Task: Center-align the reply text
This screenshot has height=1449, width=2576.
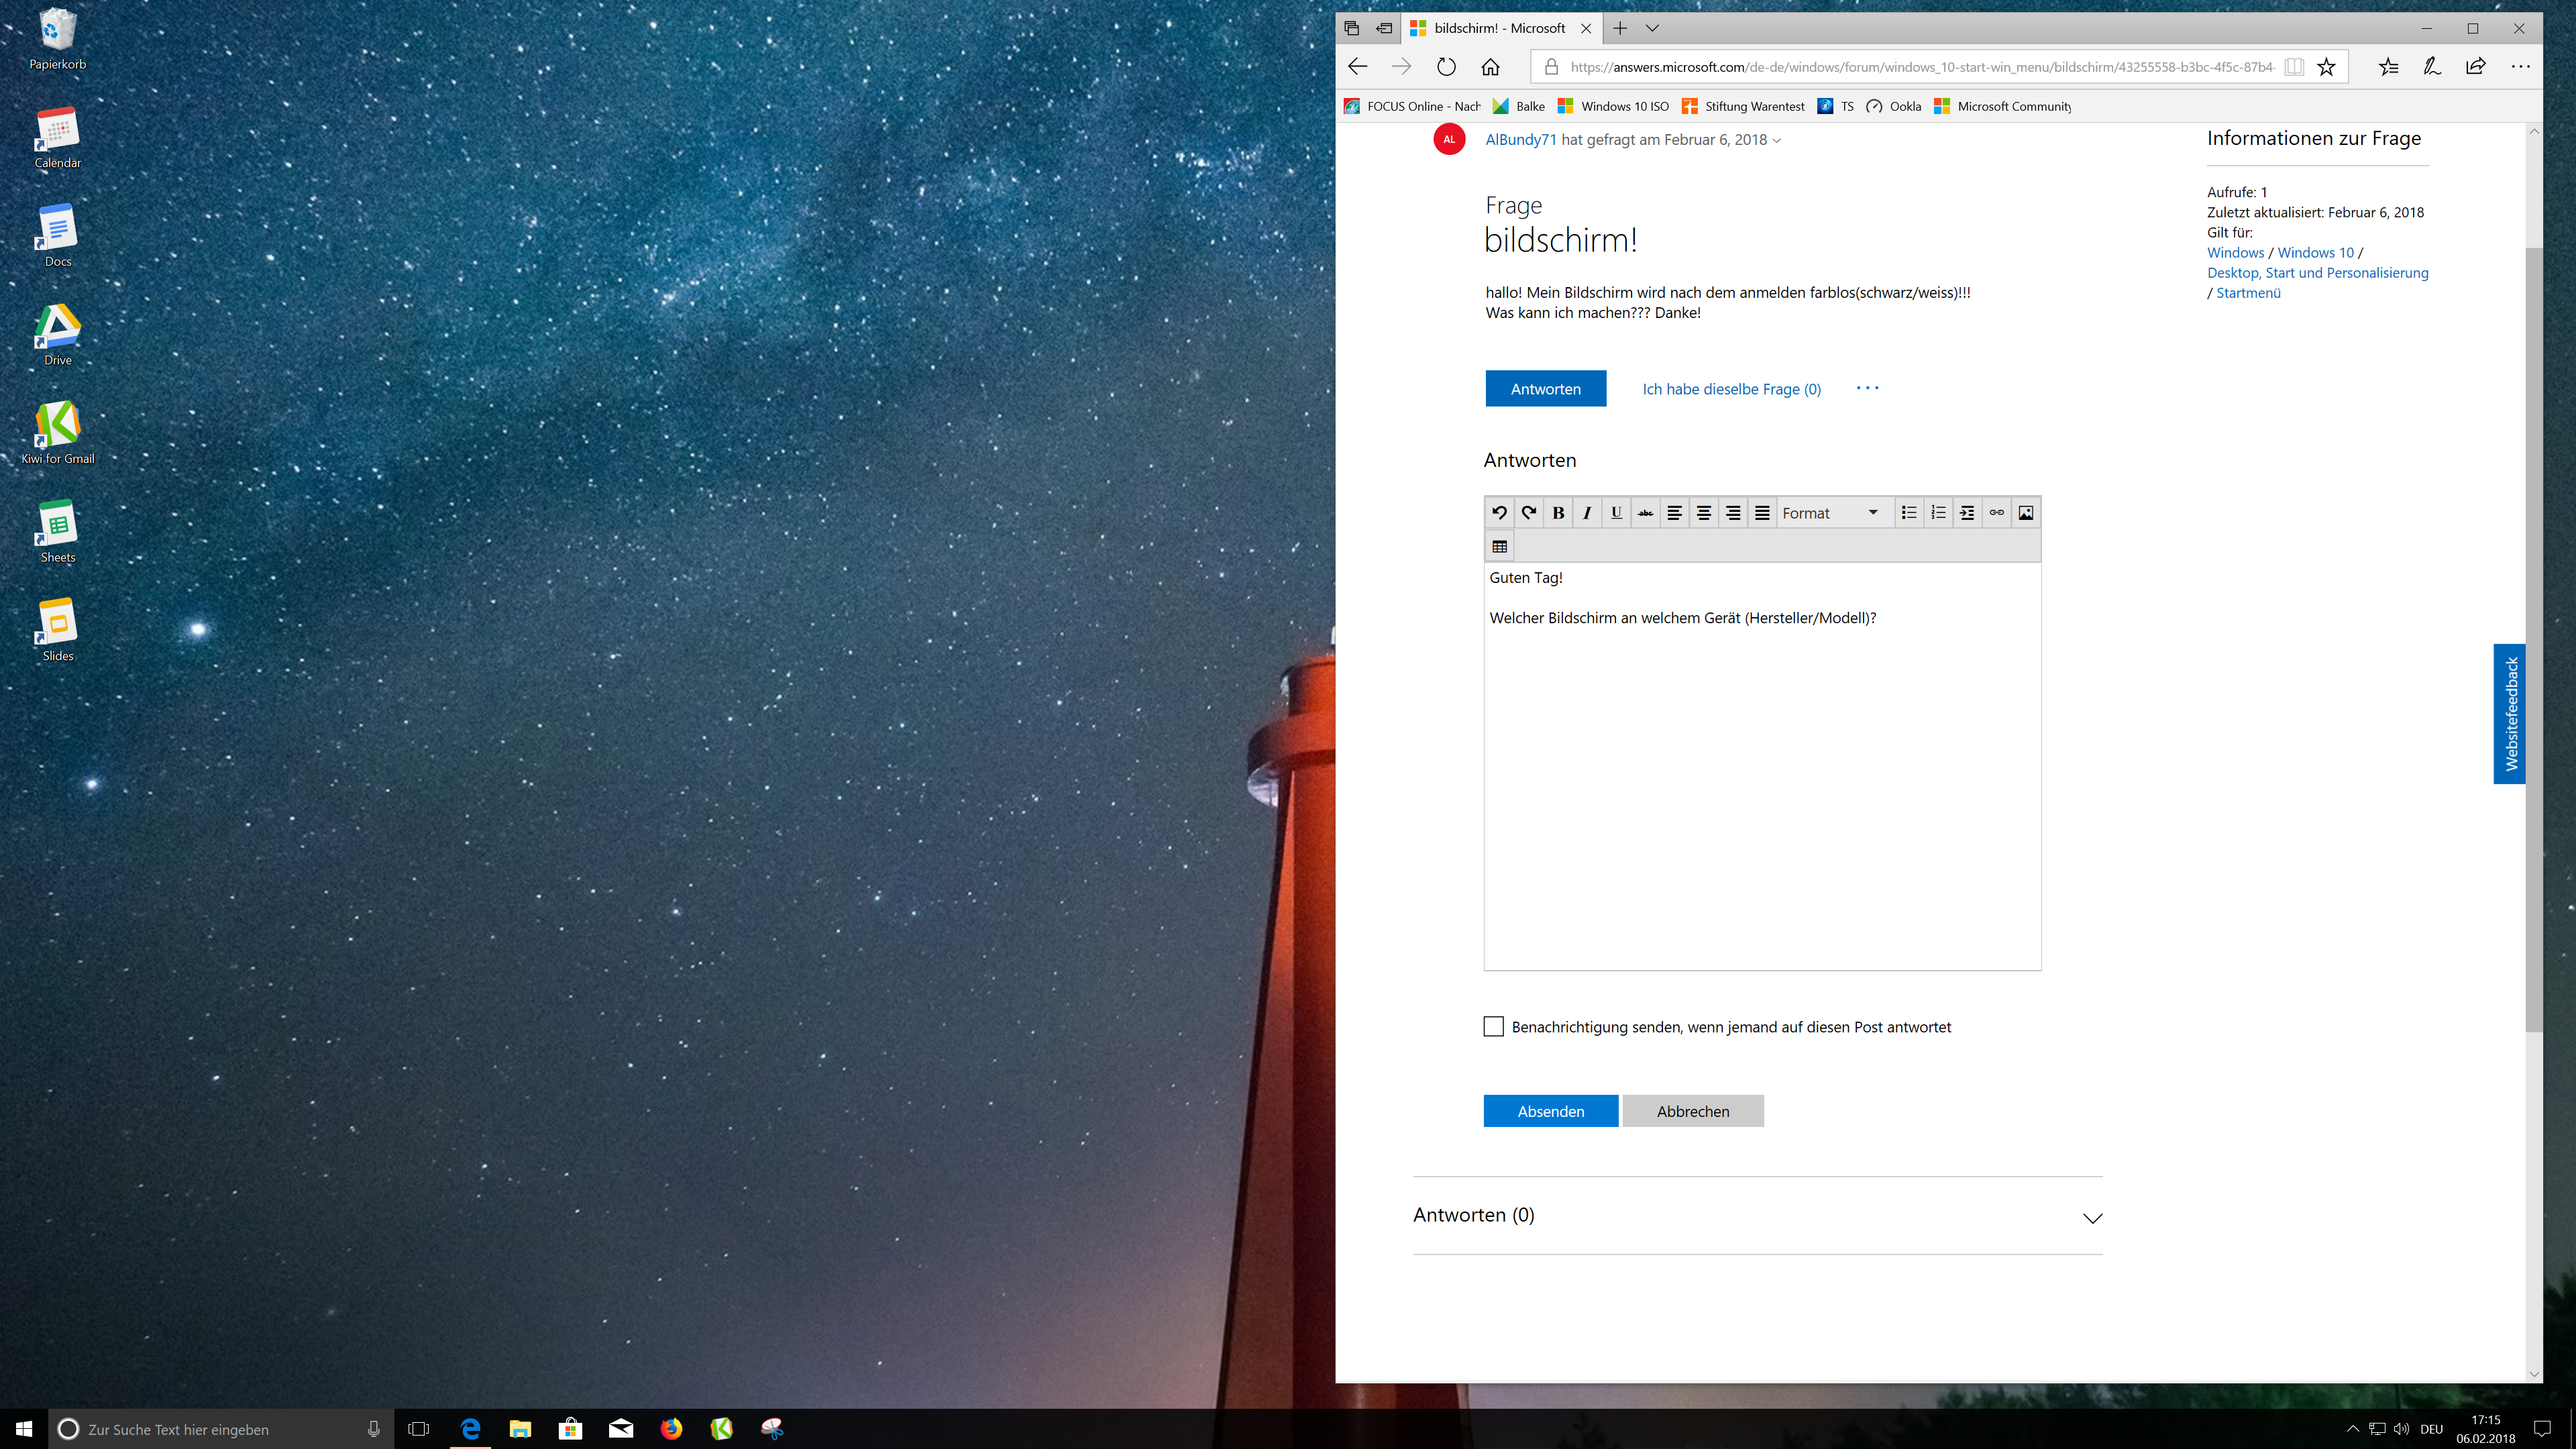Action: 1704,513
